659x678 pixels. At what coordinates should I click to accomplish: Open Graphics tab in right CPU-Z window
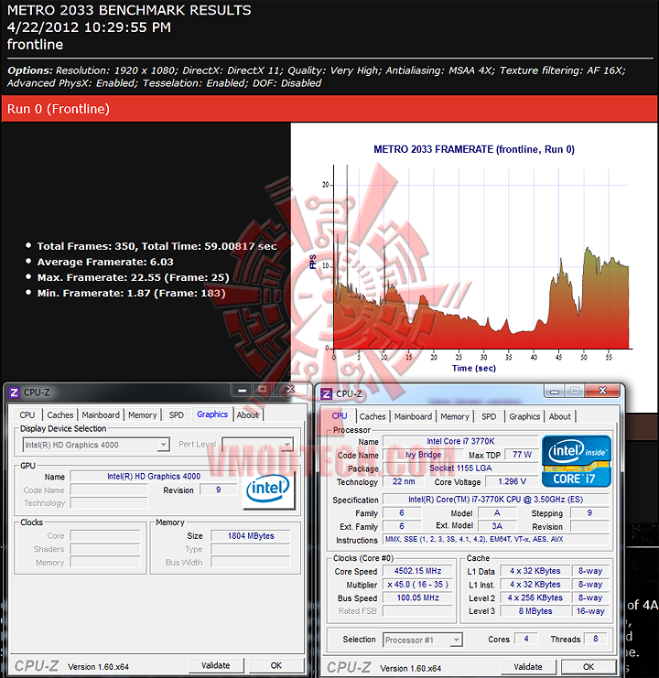click(524, 416)
